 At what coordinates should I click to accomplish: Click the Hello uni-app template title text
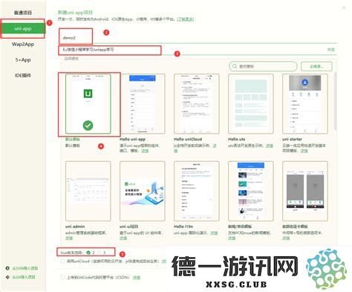tap(132, 139)
